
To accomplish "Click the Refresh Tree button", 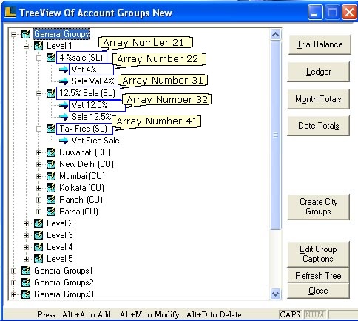I will pos(318,276).
